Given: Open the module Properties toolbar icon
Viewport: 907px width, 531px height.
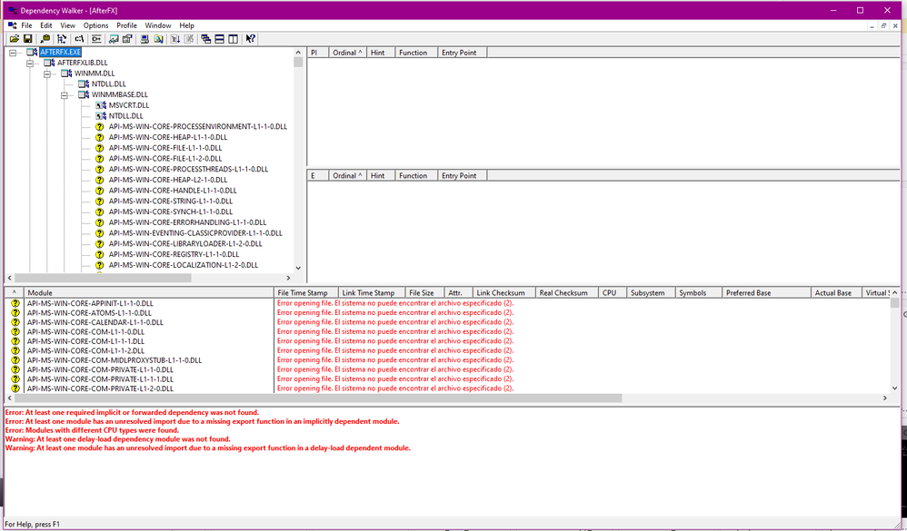Looking at the screenshot, I should (127, 39).
